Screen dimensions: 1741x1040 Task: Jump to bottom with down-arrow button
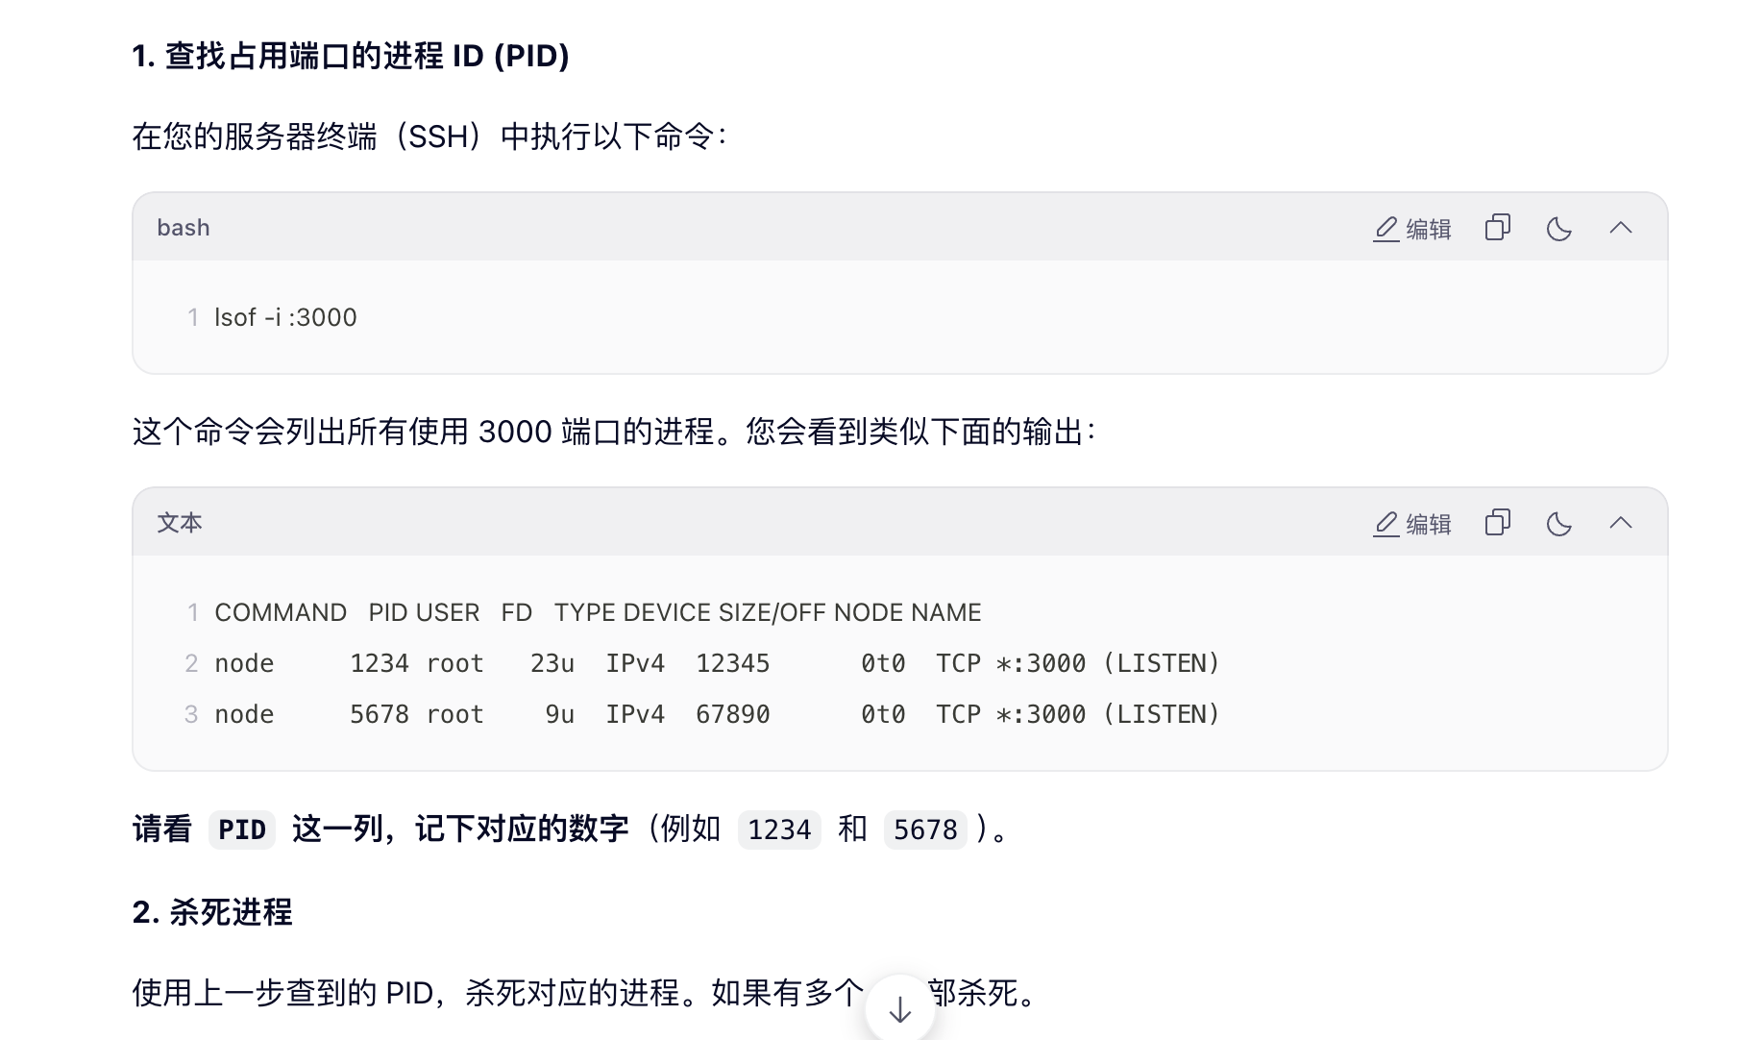point(899,1009)
